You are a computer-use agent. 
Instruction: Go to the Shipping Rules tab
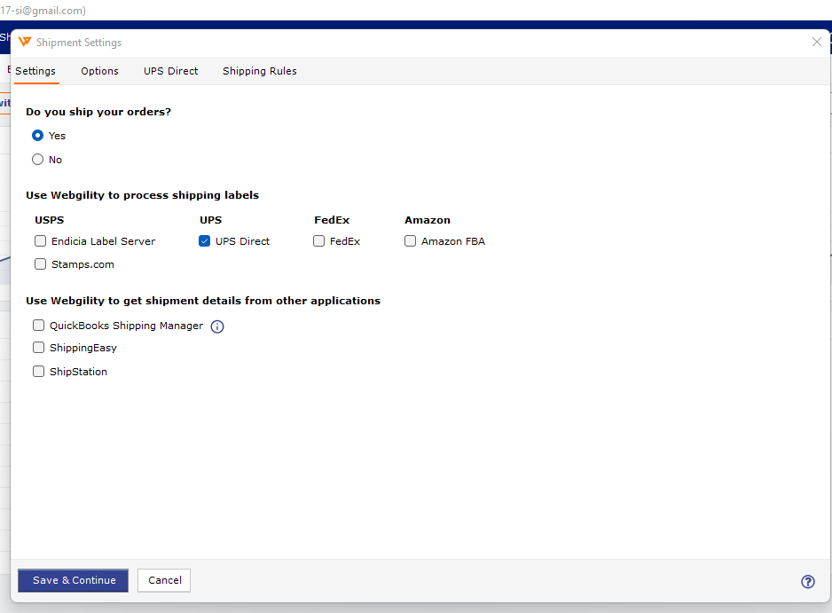(x=260, y=71)
